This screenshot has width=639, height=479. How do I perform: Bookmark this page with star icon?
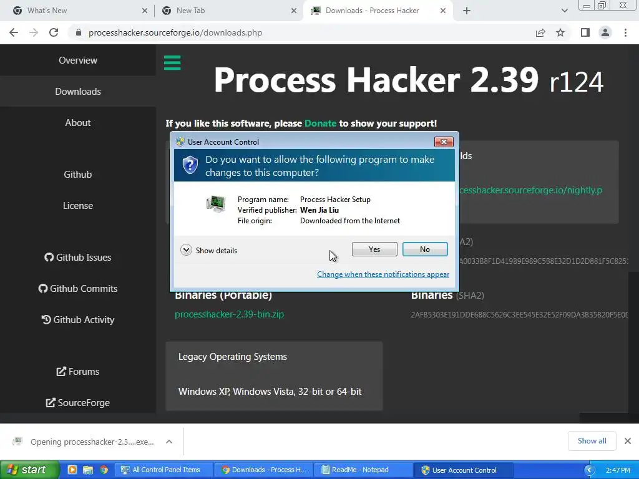[x=560, y=32]
